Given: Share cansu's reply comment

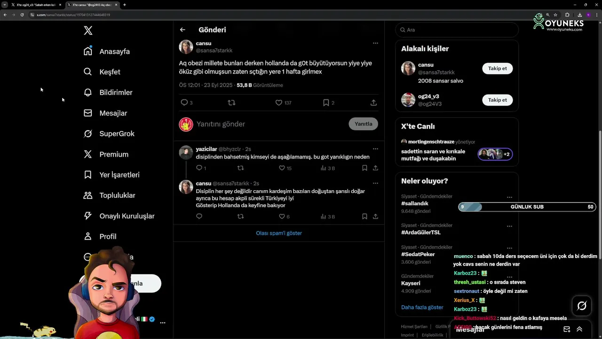Looking at the screenshot, I should click(375, 217).
